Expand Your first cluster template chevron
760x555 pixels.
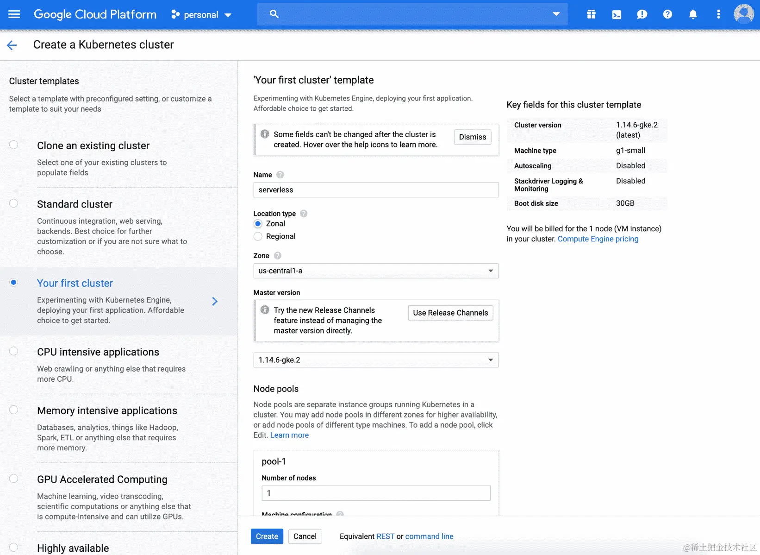click(215, 302)
